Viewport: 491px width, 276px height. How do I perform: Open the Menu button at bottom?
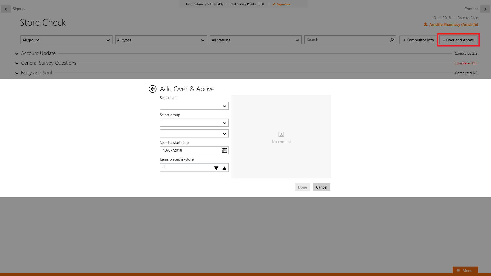465,270
